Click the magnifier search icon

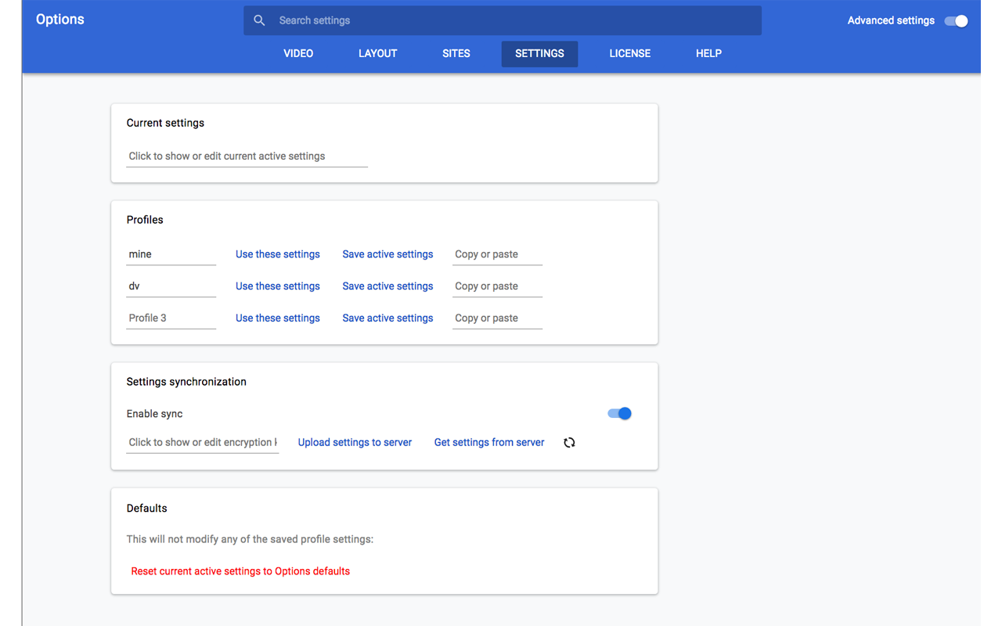[x=259, y=20]
